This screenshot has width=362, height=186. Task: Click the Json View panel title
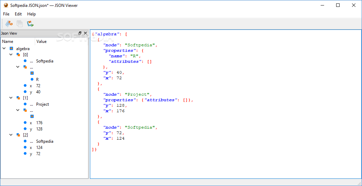tap(9, 33)
